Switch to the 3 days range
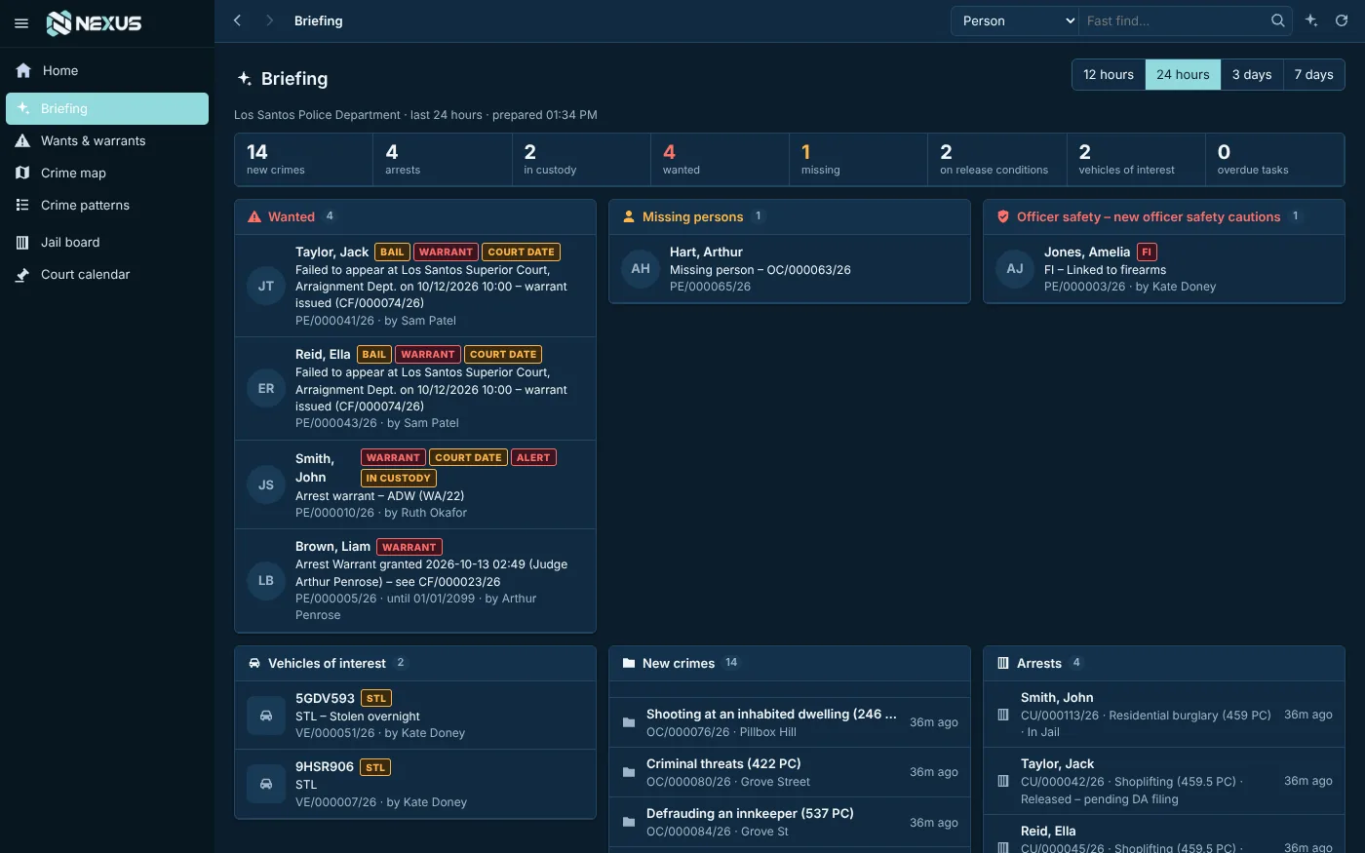The height and width of the screenshot is (853, 1365). point(1252,74)
